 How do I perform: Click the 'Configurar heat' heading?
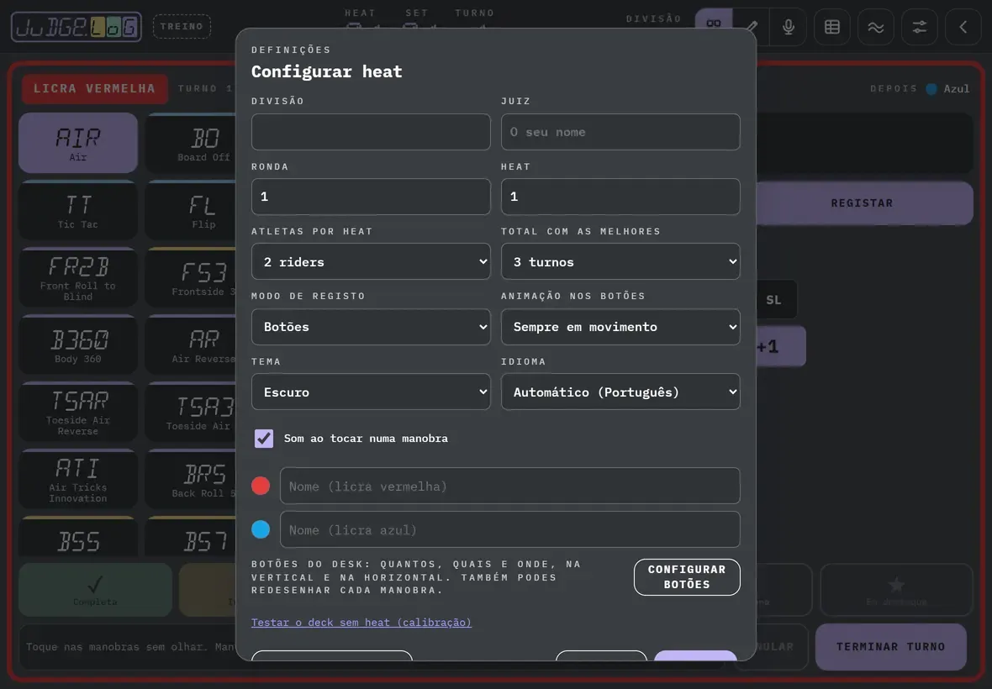[x=326, y=71]
